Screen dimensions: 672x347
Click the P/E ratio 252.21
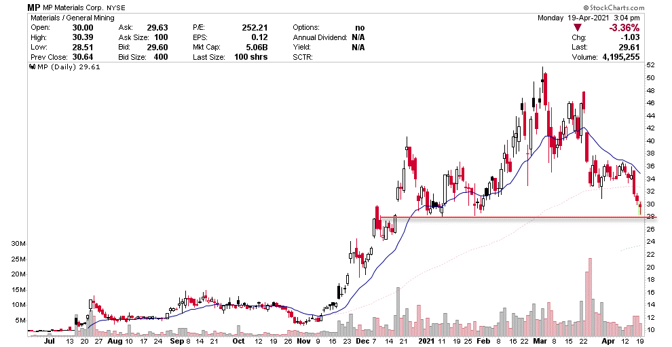tap(255, 27)
